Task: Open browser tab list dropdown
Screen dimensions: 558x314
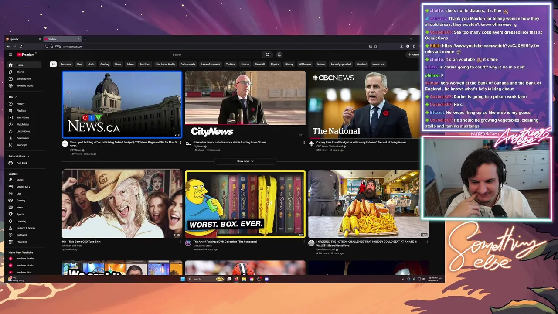Action: 410,39
